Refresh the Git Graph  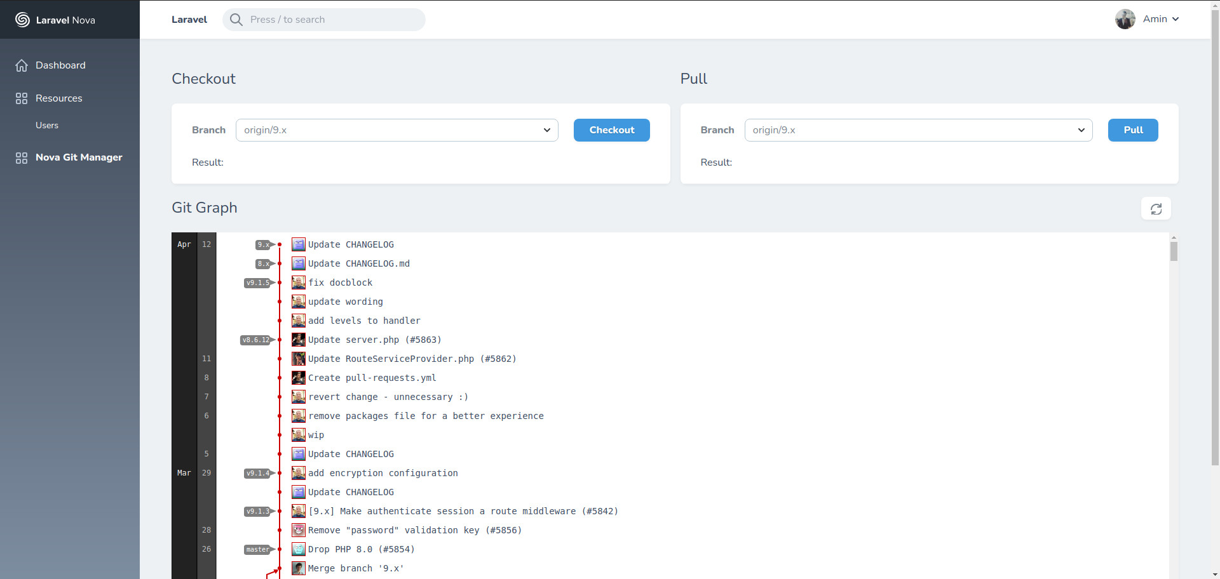(1156, 209)
